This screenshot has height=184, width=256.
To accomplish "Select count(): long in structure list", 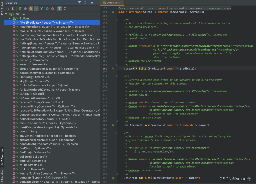I will coord(28,131).
